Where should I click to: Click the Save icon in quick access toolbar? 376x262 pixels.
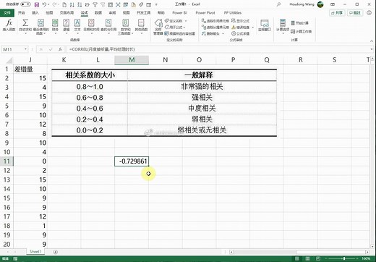(x=37, y=4)
